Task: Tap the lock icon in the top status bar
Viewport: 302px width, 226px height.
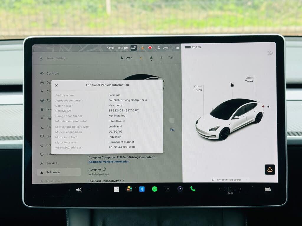Action: coord(177,47)
